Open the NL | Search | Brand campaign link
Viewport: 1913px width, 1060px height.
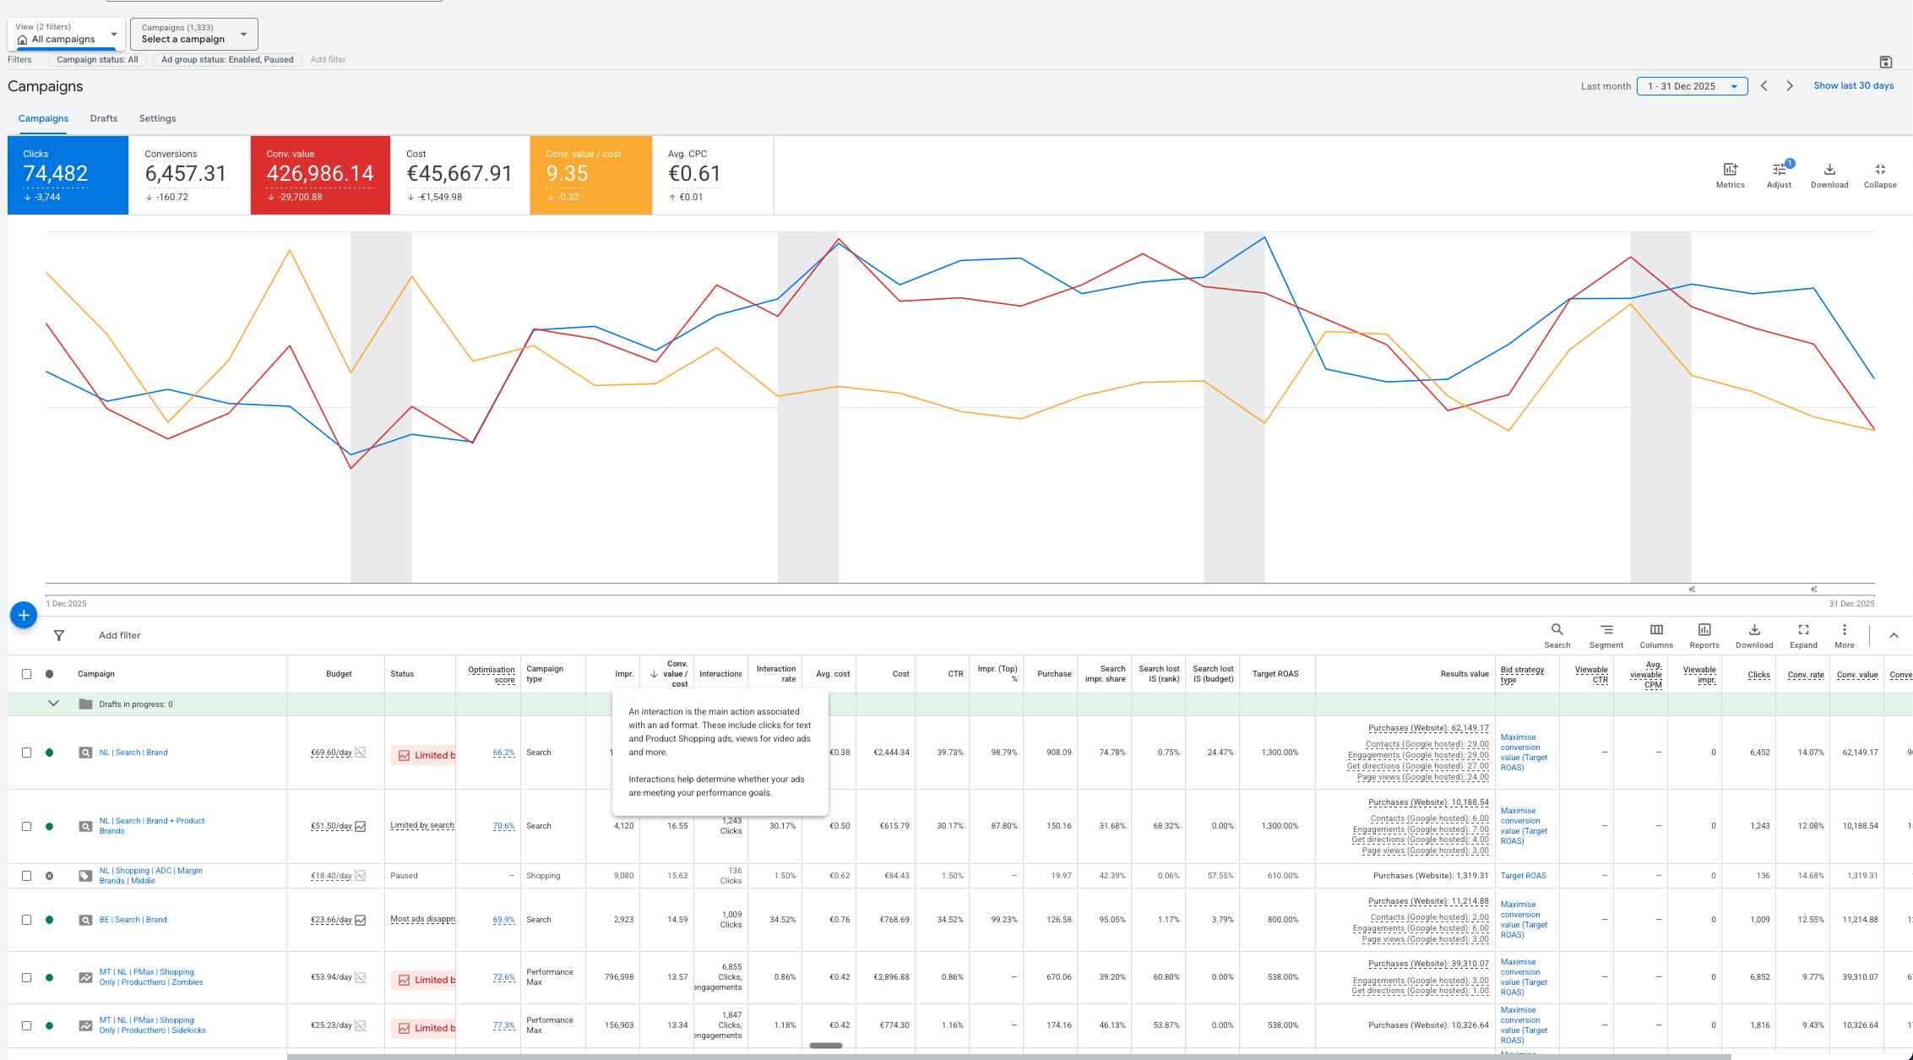tap(133, 753)
